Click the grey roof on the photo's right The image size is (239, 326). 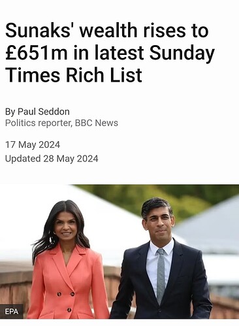211,229
